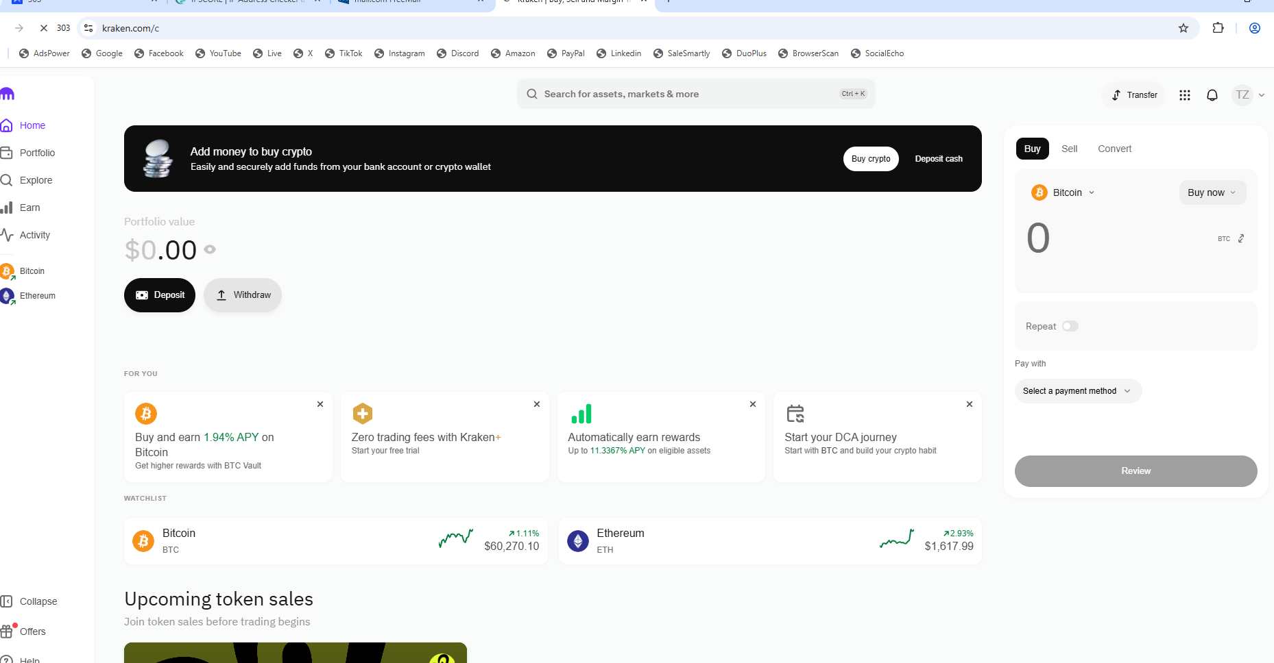
Task: Dismiss the DCA journey card
Action: click(x=970, y=404)
